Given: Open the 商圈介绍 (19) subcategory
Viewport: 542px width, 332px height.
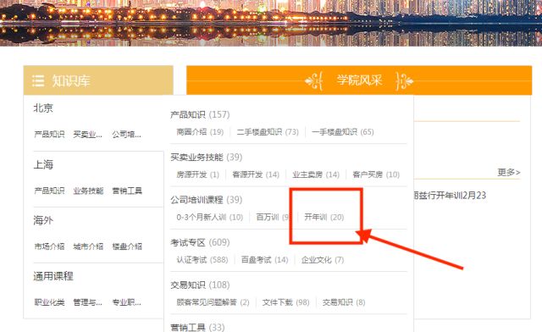Looking at the screenshot, I should [200, 132].
